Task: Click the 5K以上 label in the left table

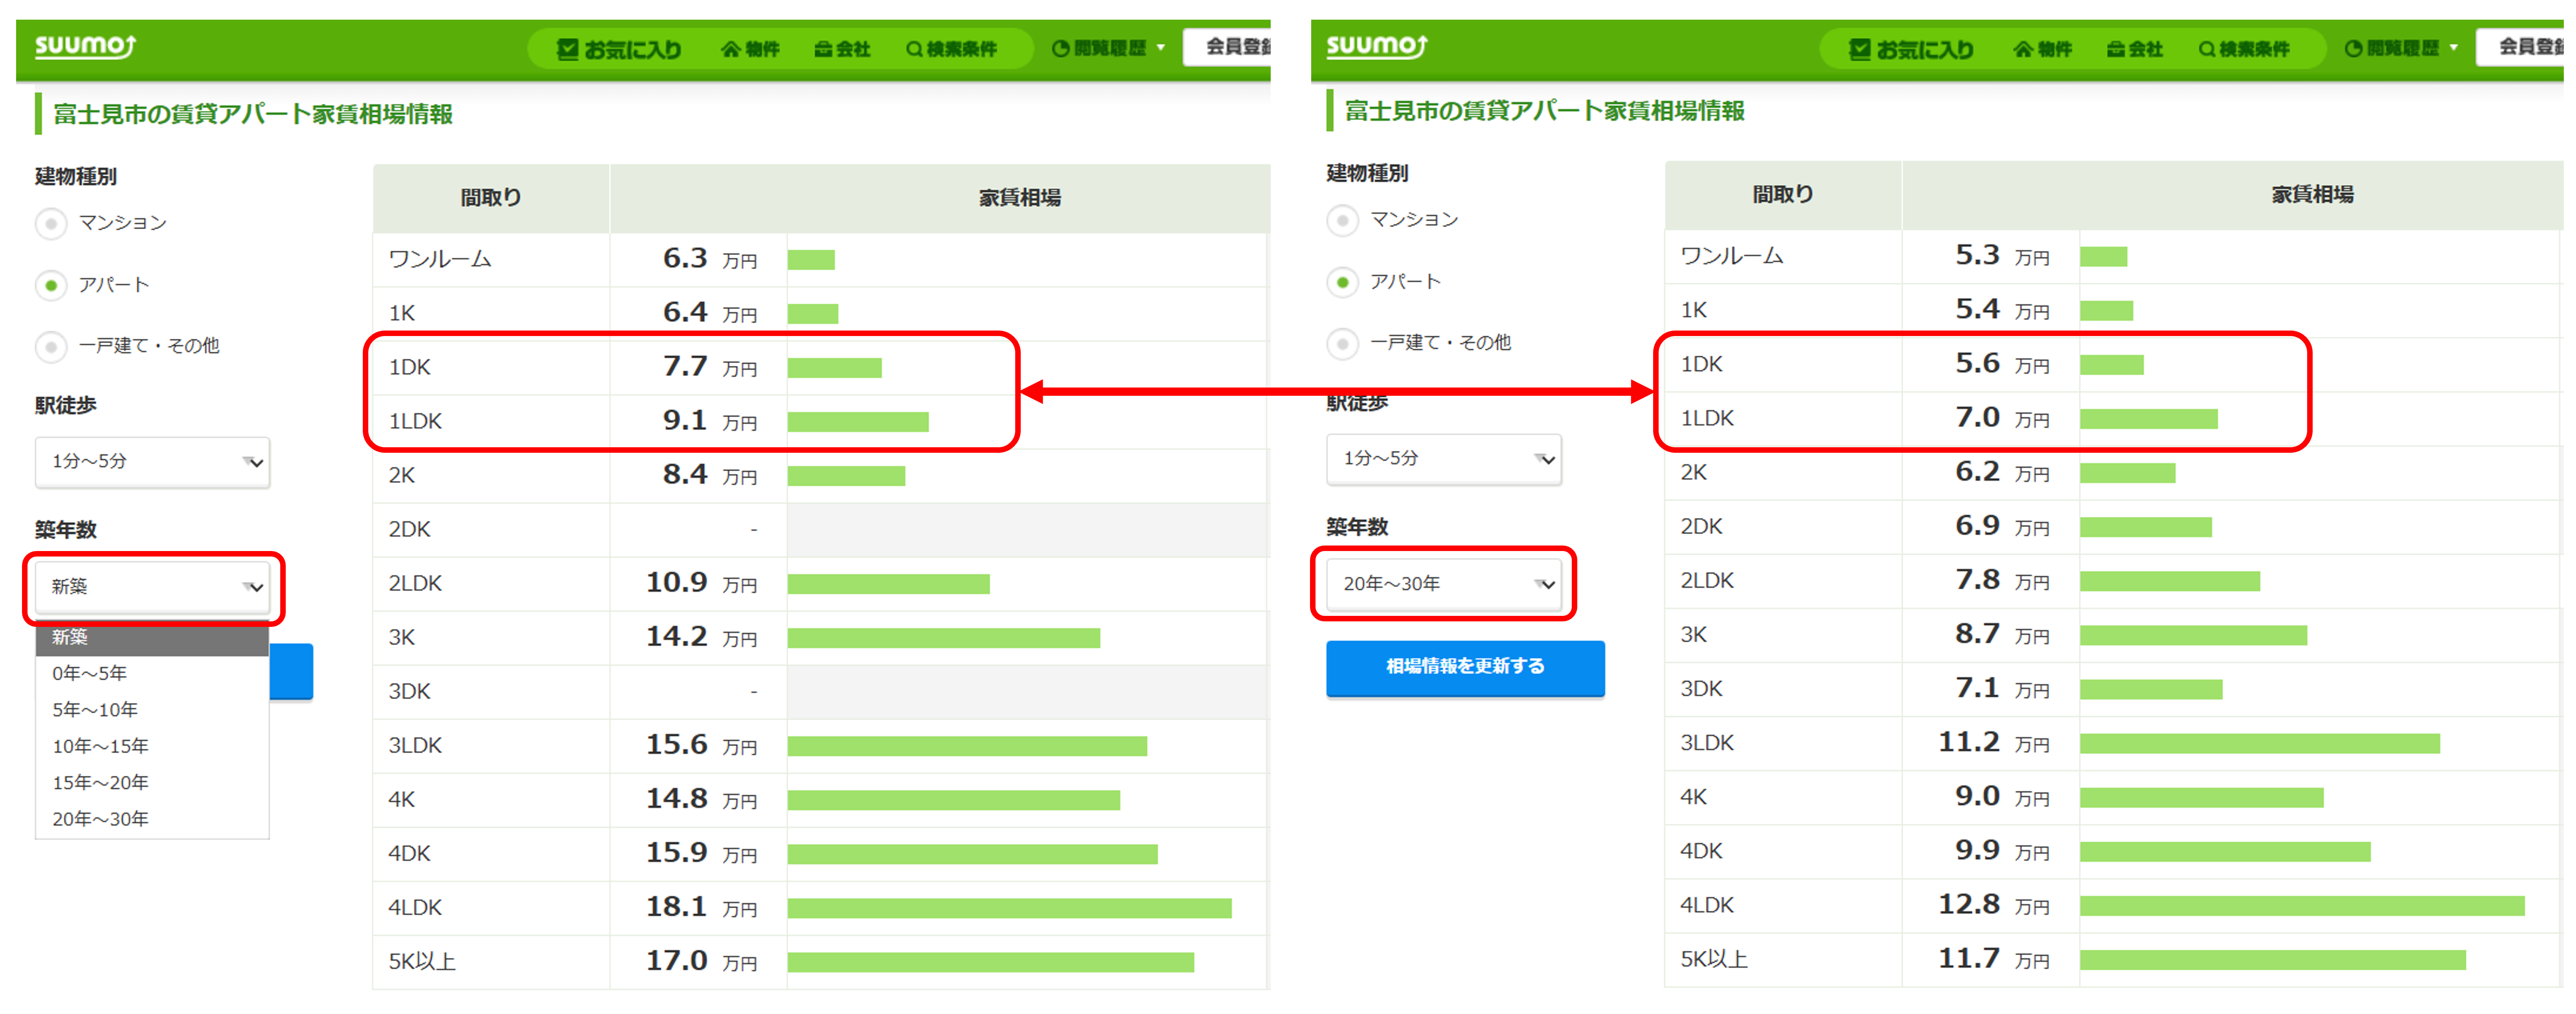Action: click(x=422, y=962)
